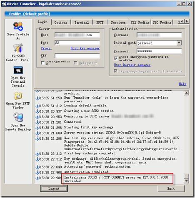Select the Services tab
This screenshot has width=195, height=198.
tap(118, 22)
